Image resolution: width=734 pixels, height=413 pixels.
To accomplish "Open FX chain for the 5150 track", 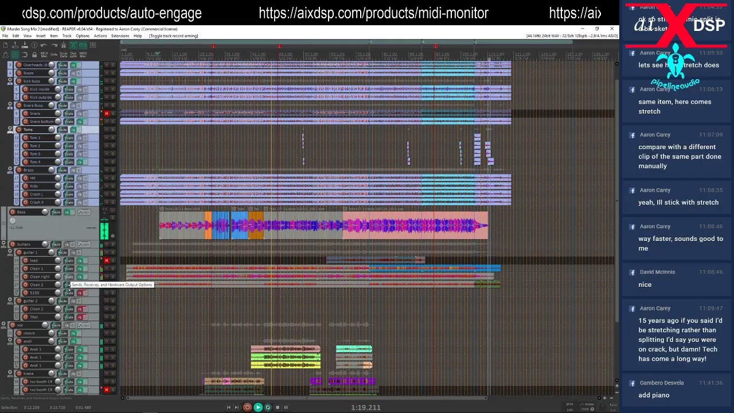I will pos(80,293).
